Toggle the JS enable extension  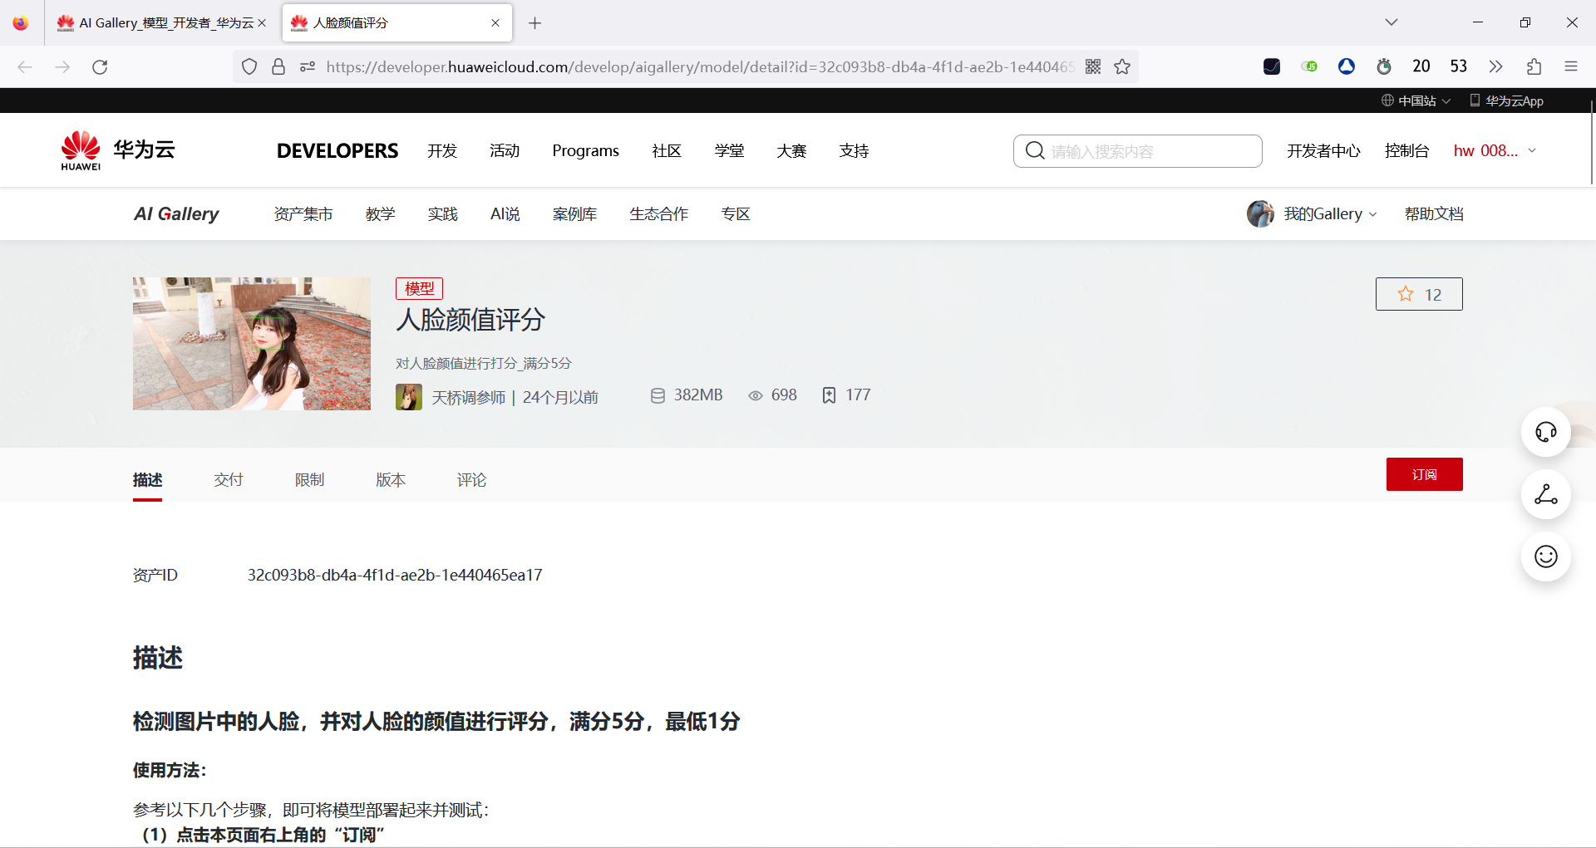click(x=1309, y=66)
